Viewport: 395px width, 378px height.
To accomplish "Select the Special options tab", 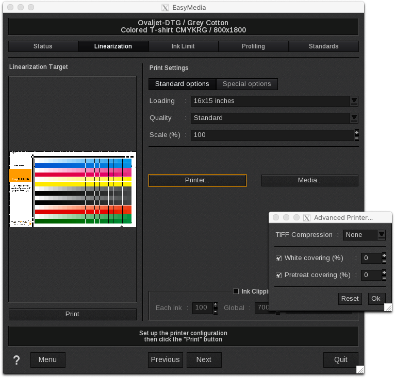I will [x=246, y=84].
